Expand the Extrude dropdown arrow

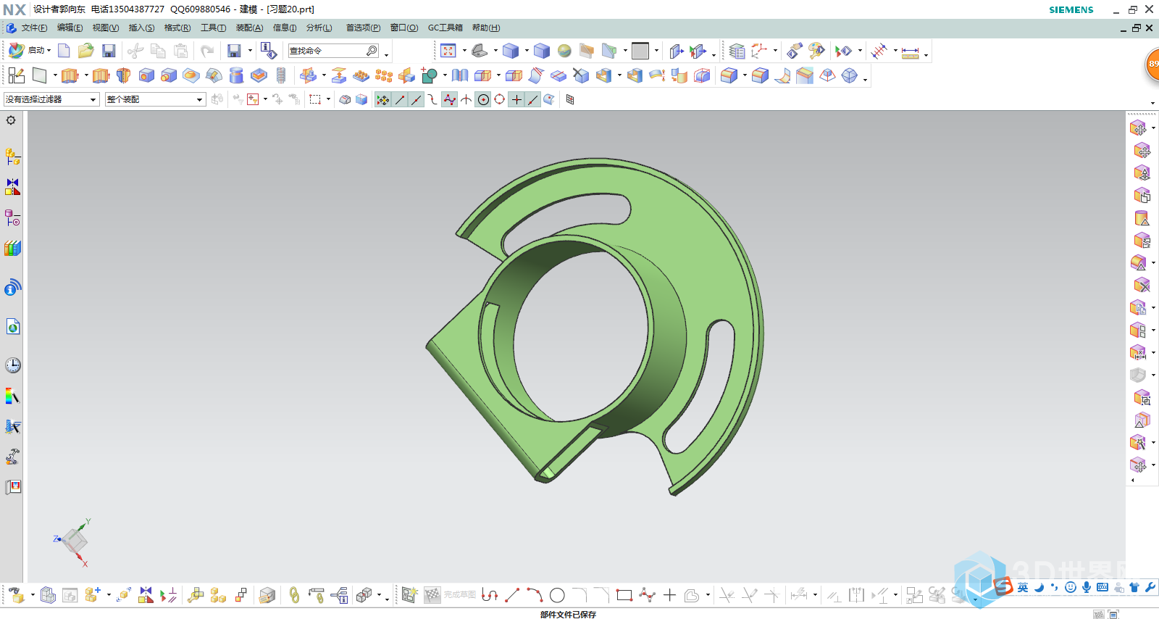pyautogui.click(x=85, y=75)
